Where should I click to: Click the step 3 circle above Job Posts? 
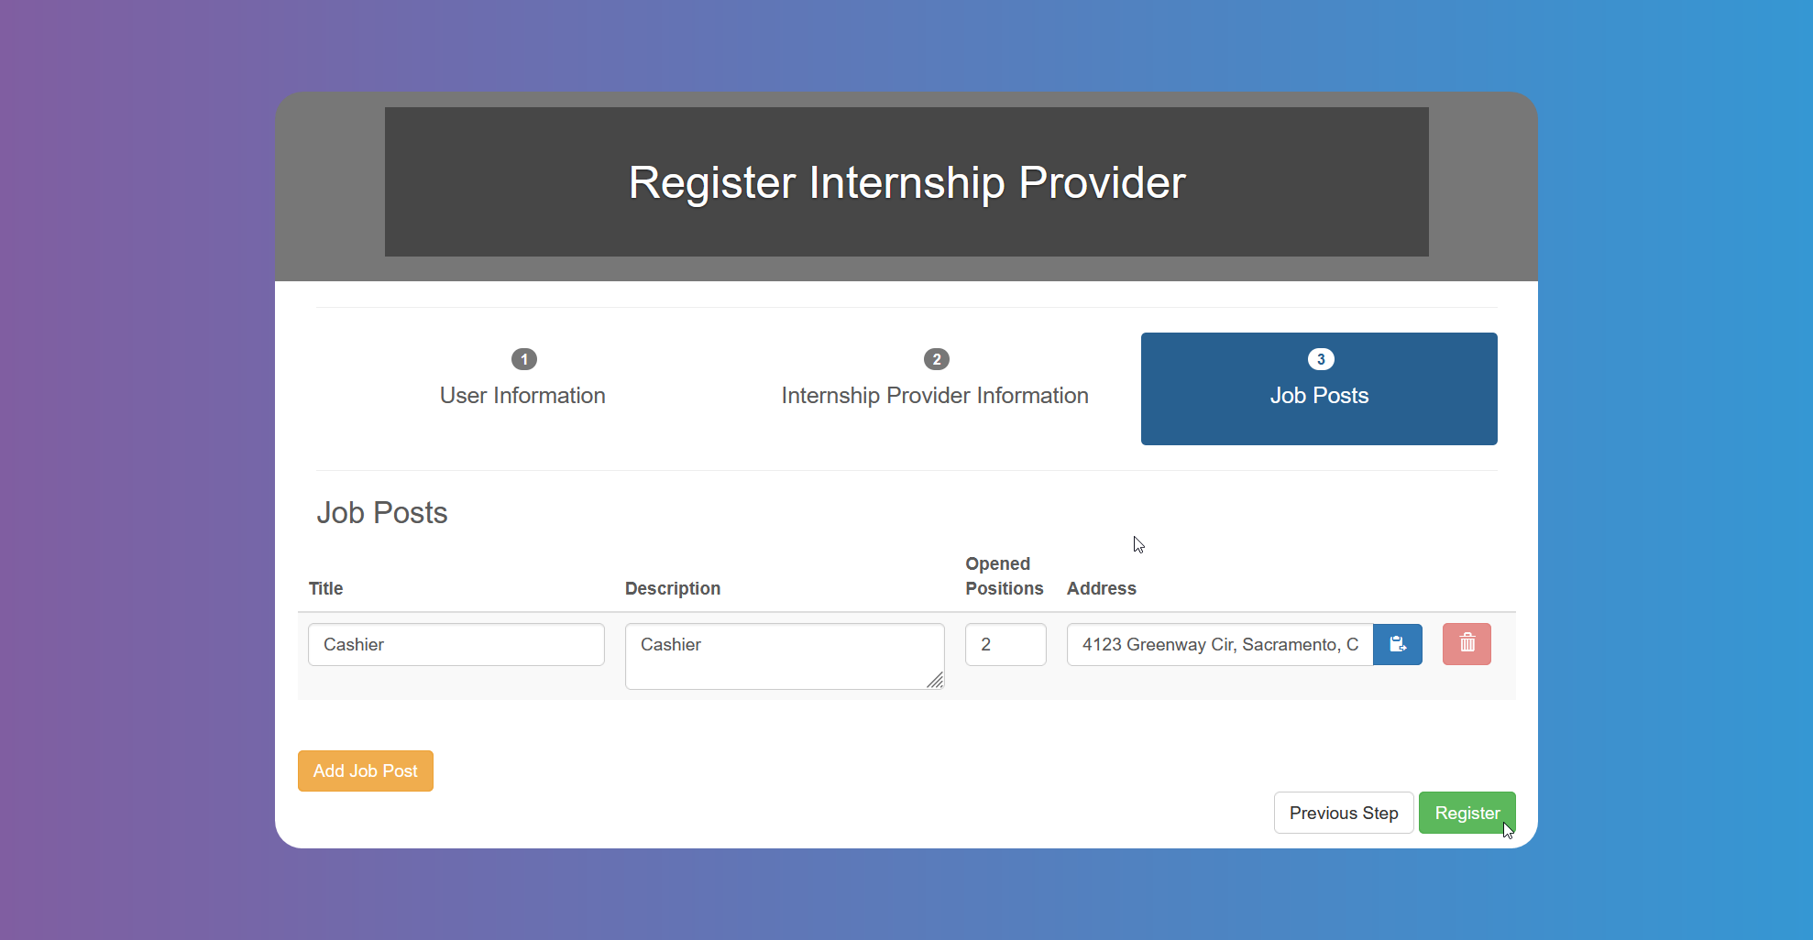click(x=1318, y=359)
